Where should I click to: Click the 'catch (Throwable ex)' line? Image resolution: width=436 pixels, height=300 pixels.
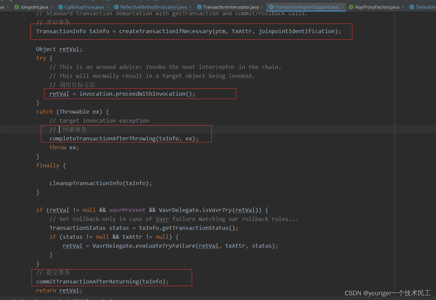(73, 112)
